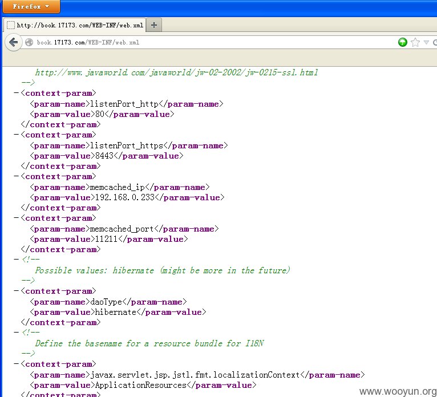Collapse the 'Possible values: hibernate' comment
437x397 pixels.
coord(16,260)
